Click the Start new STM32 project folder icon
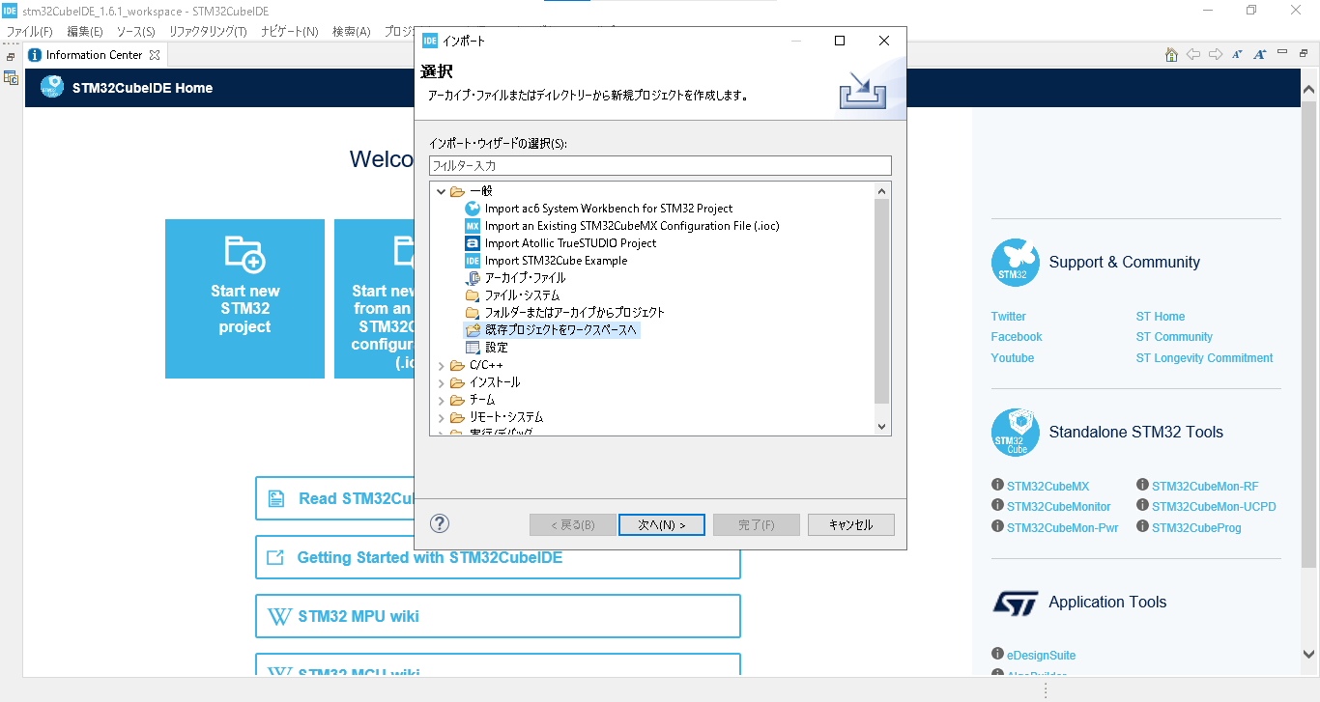This screenshot has height=702, width=1320. coord(244,253)
